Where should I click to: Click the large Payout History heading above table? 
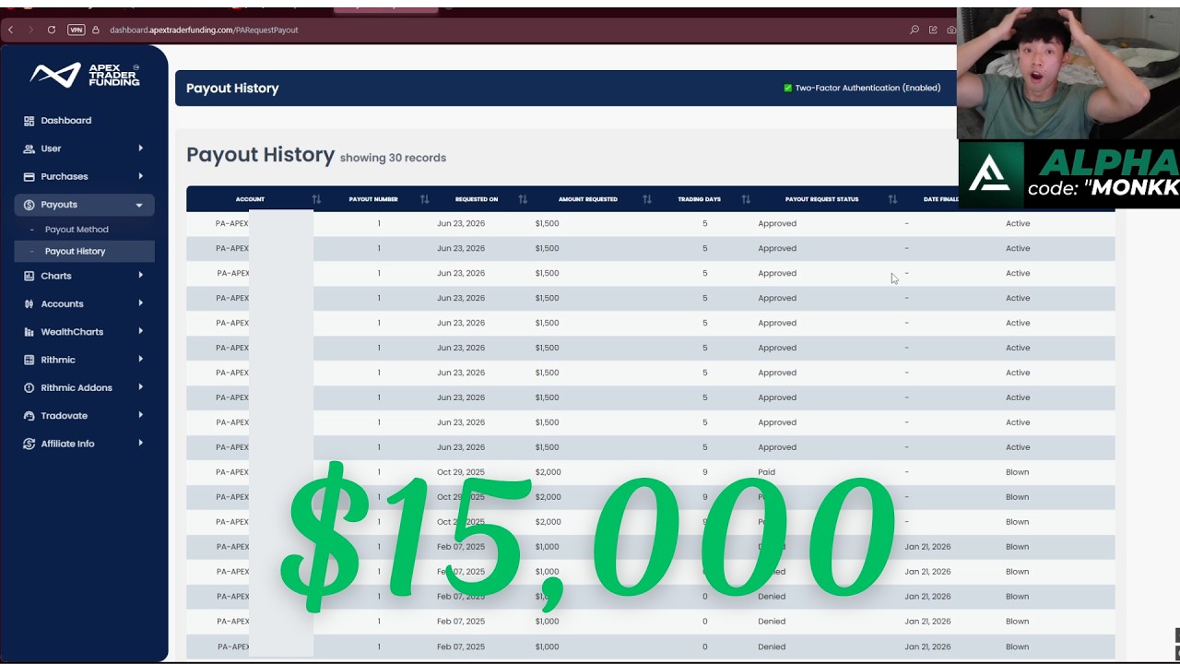tap(260, 155)
